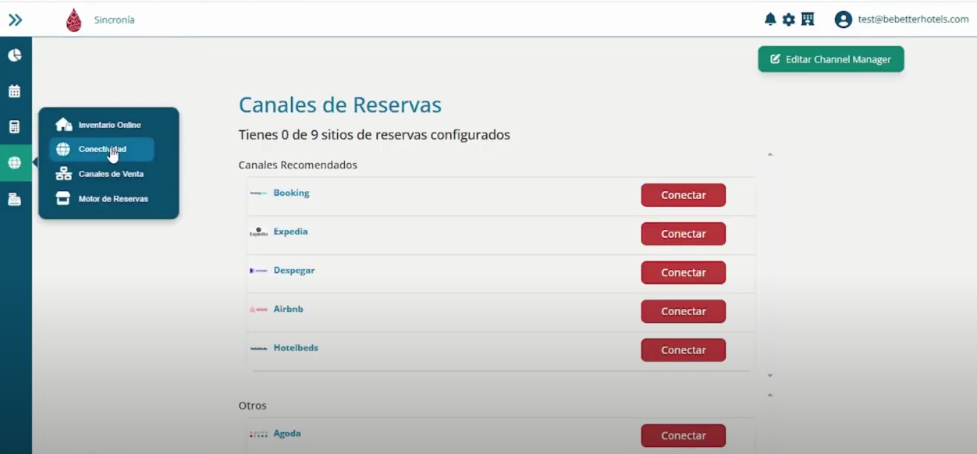Click the Canales de Reservas heading
This screenshot has height=454, width=977.
point(340,105)
